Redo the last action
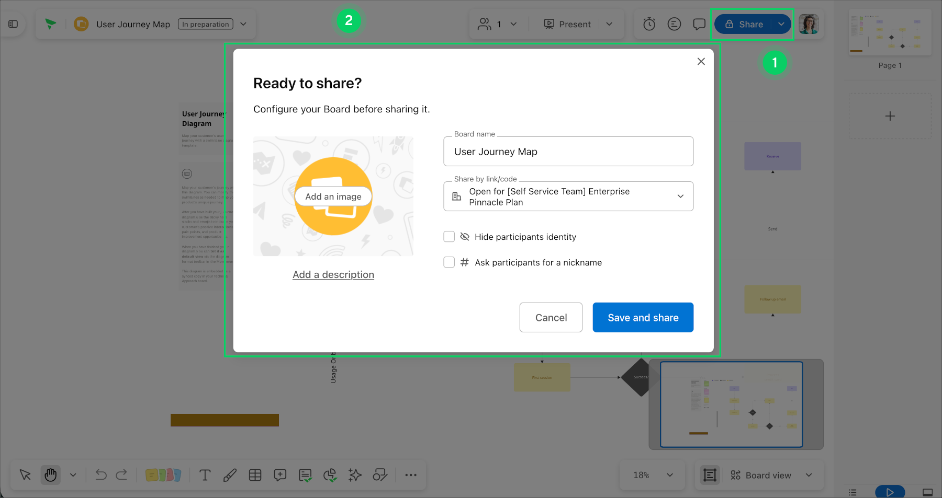Viewport: 942px width, 498px height. coord(121,475)
